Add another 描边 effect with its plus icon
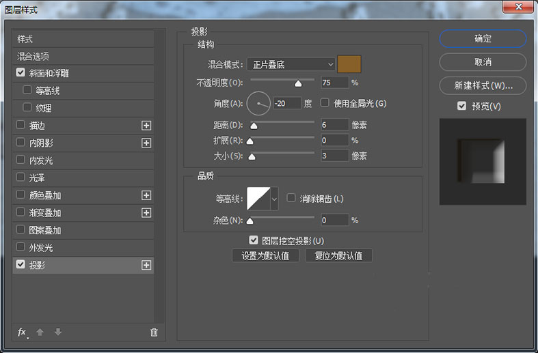538x353 pixels. tap(146, 126)
